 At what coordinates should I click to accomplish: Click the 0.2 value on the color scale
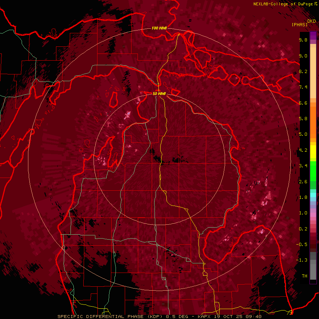click(303, 229)
